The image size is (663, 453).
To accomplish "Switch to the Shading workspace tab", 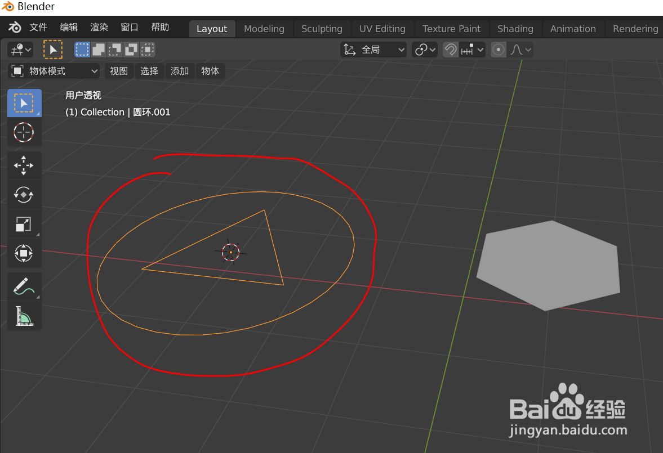I will pos(515,29).
